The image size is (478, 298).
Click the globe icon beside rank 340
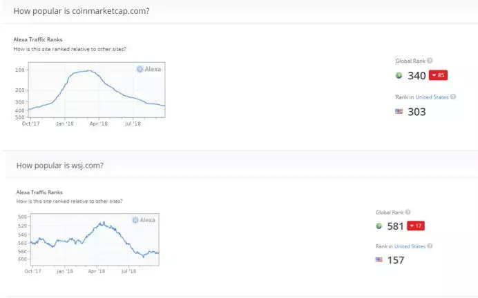coord(399,76)
